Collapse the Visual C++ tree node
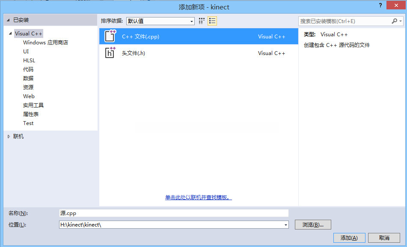 (x=10, y=33)
